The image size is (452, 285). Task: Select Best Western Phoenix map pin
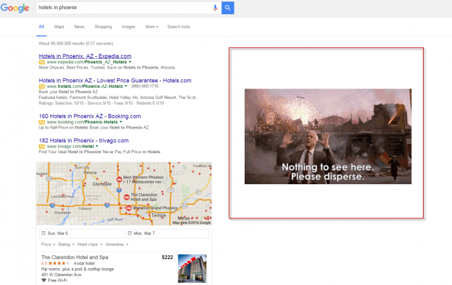point(118,179)
